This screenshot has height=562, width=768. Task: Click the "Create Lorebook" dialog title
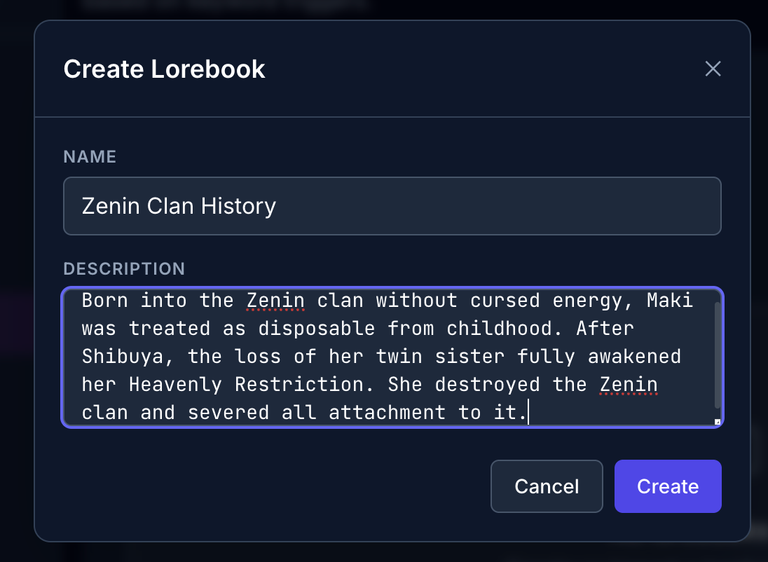164,69
